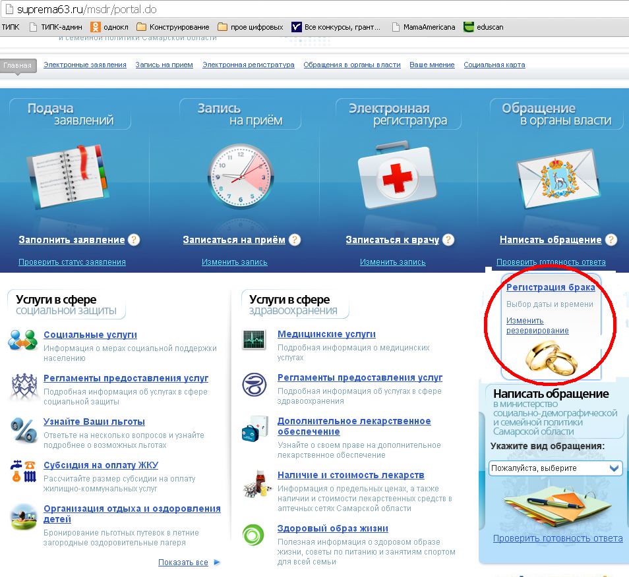
Task: Click the heart monitor icon for Медицинские услуги
Action: pos(254,339)
